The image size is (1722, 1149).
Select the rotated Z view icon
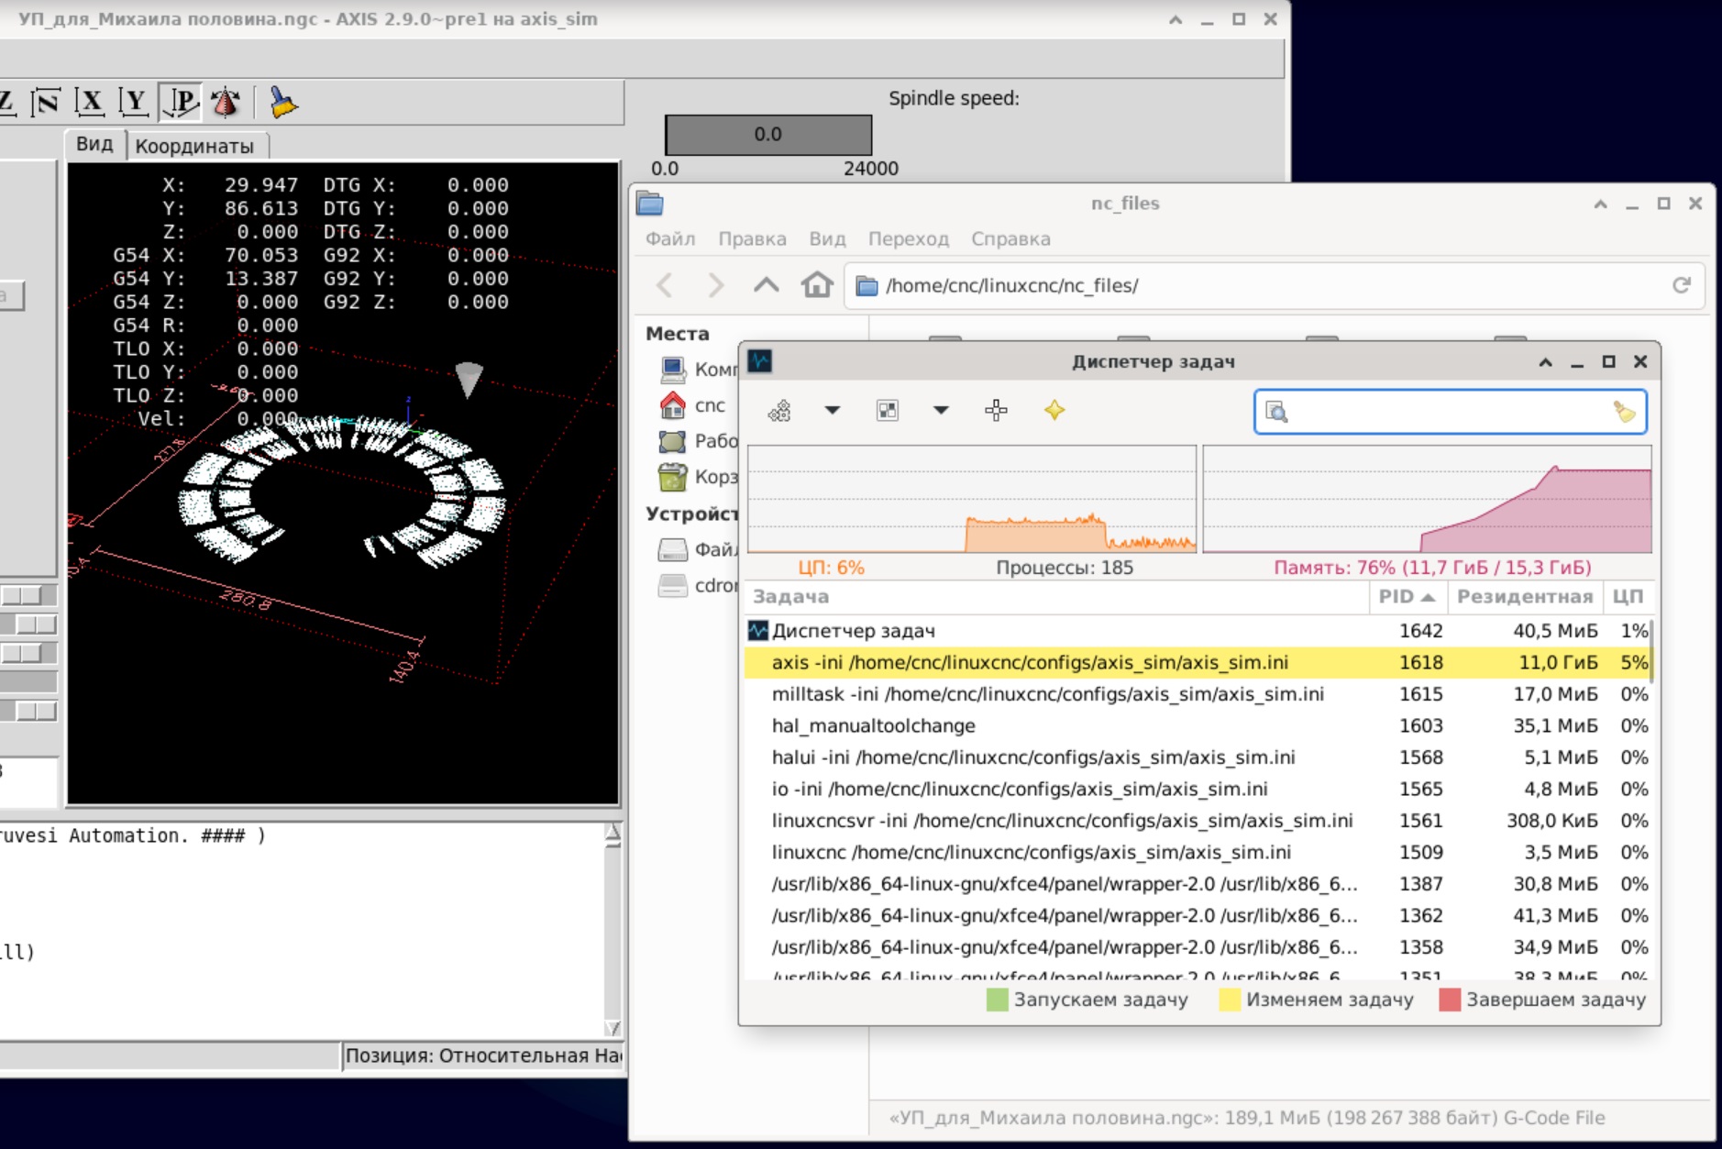coord(46,102)
